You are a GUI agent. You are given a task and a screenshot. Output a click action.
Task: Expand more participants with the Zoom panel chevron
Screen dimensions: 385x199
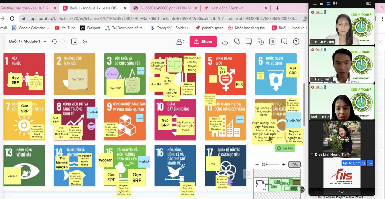click(x=342, y=192)
